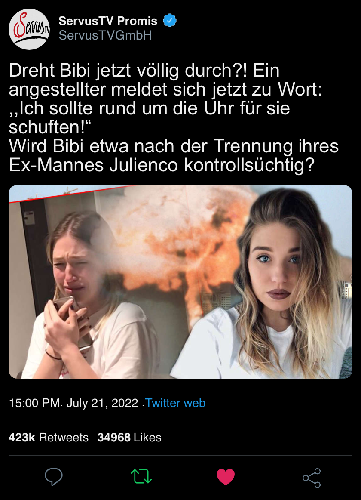Click the question mentioning Julienco
The image size is (361, 500).
[x=174, y=156]
